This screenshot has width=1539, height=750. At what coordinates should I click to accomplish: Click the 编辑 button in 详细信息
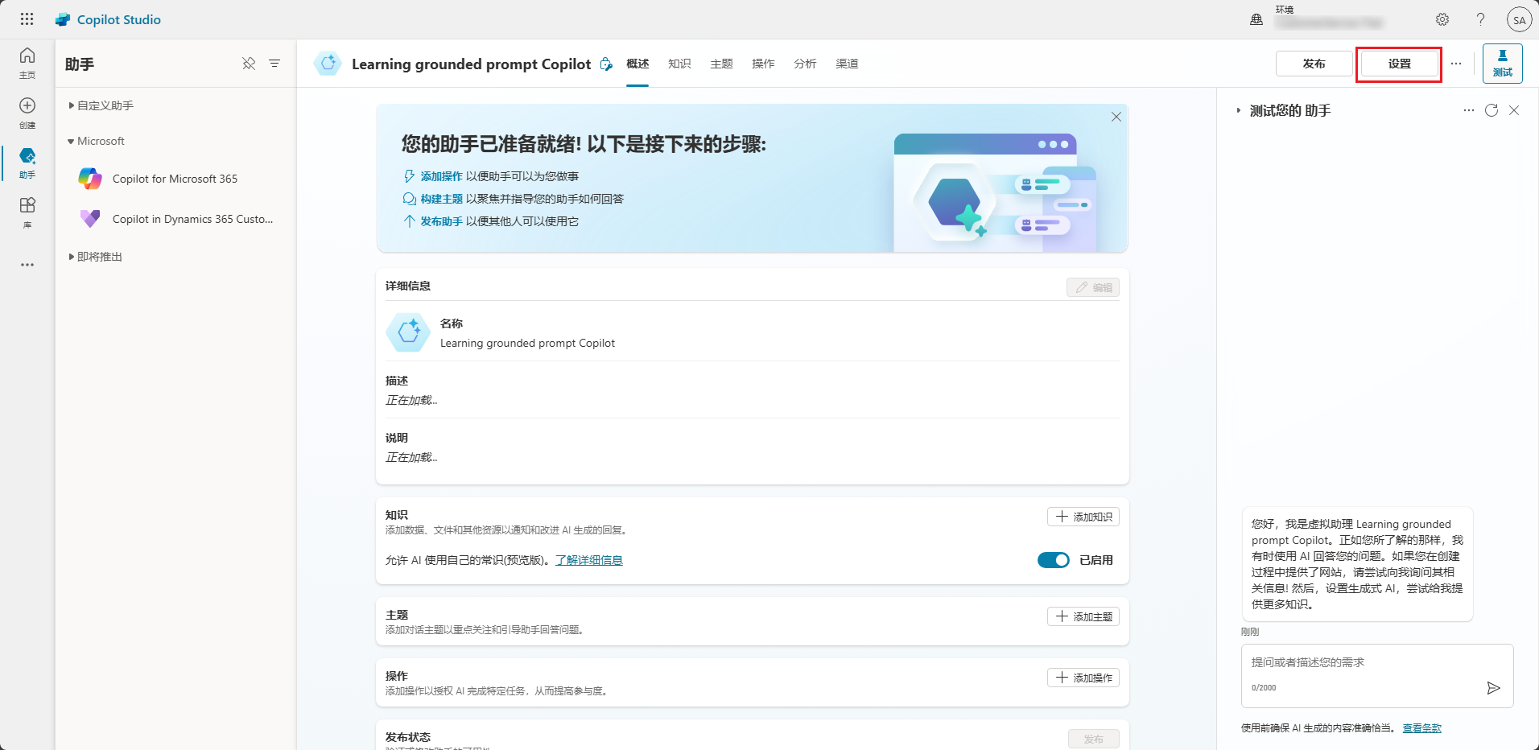click(1093, 287)
